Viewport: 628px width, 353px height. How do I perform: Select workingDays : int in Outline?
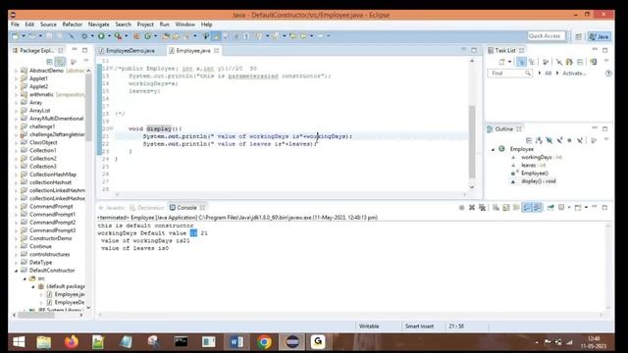pos(541,157)
